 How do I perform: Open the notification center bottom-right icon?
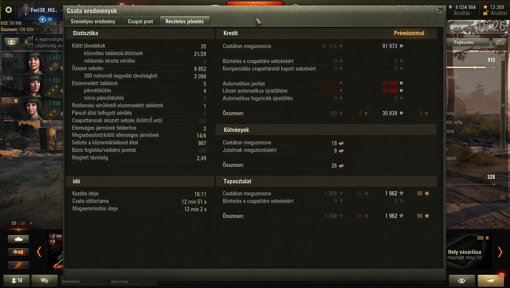click(490, 280)
